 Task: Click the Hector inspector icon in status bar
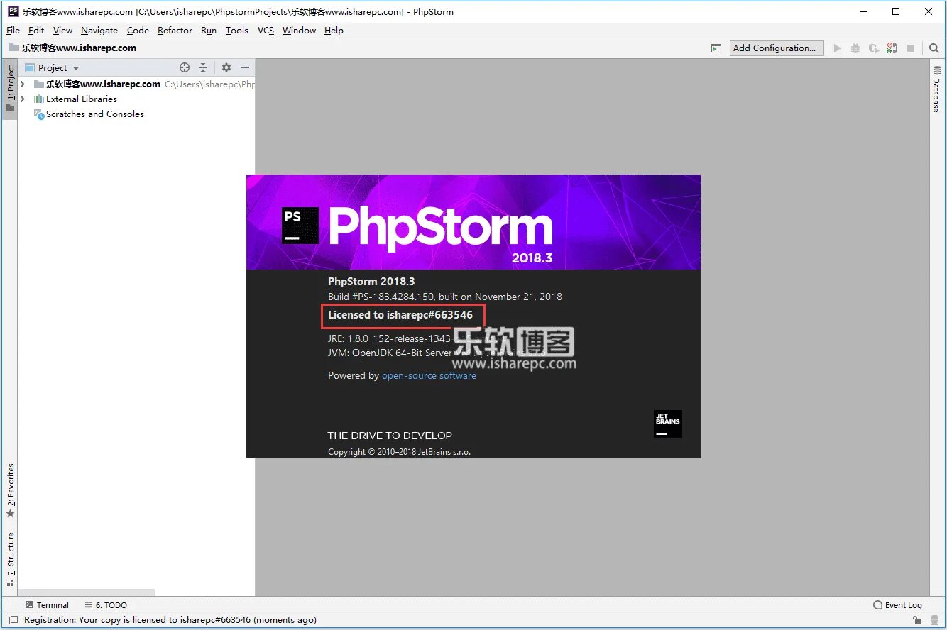point(934,620)
